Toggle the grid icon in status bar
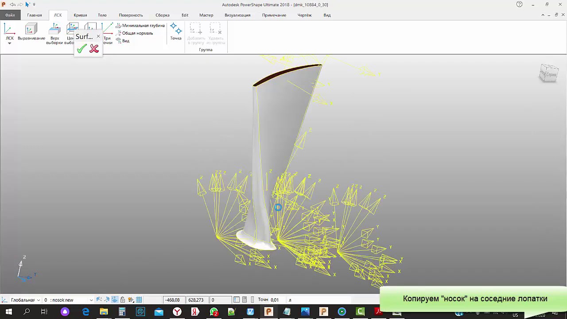The height and width of the screenshot is (319, 567). click(x=139, y=300)
